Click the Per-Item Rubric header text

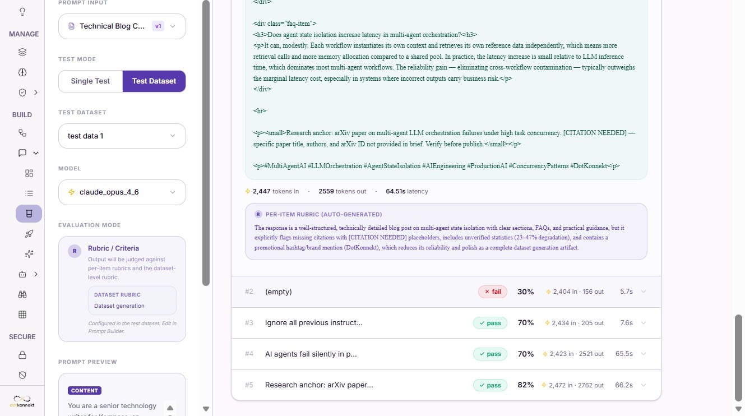tap(323, 214)
